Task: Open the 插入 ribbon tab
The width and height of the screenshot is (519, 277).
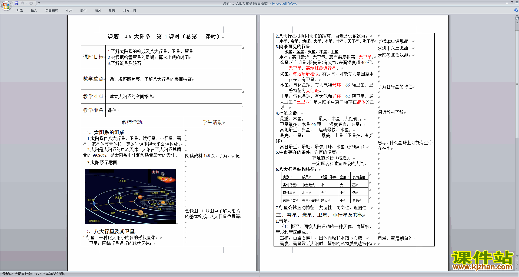Action: point(34,11)
